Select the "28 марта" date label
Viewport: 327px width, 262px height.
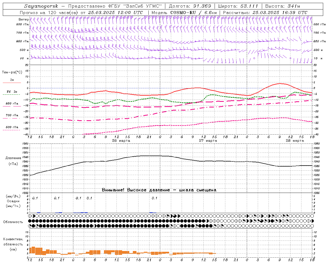pos(295,141)
